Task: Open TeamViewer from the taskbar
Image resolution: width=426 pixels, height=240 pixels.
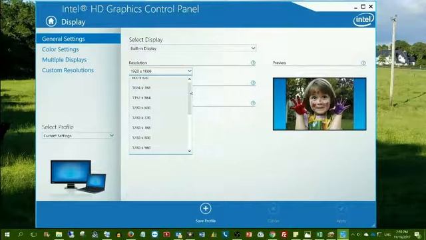Action: coord(154,234)
